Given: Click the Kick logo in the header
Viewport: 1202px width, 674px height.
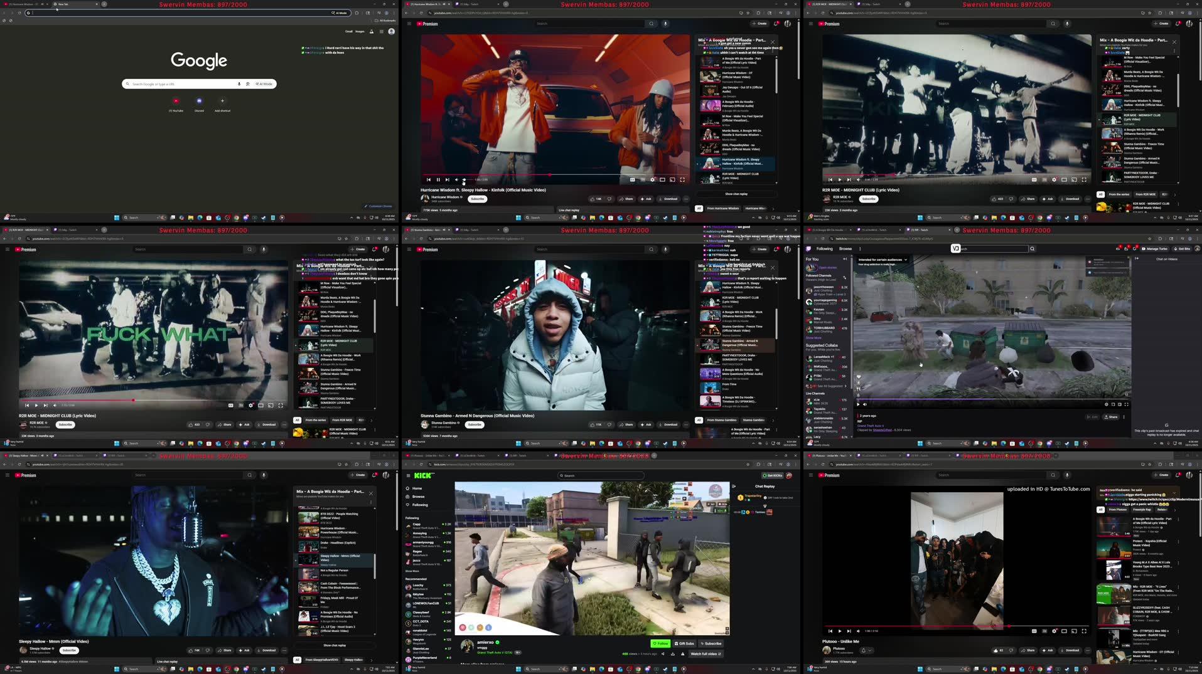Looking at the screenshot, I should pos(423,475).
